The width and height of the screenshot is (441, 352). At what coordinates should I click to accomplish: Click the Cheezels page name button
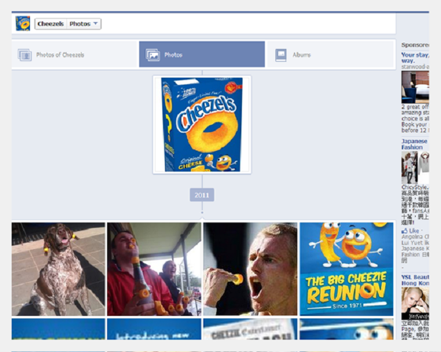(x=51, y=24)
